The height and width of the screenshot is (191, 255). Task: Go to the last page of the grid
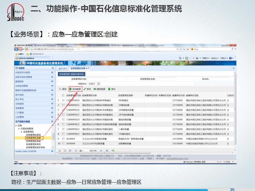107,151
